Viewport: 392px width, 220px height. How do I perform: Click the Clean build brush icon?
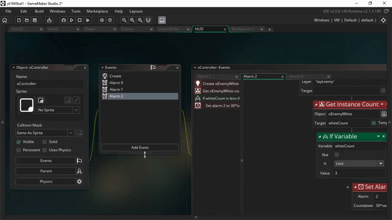coord(88,20)
